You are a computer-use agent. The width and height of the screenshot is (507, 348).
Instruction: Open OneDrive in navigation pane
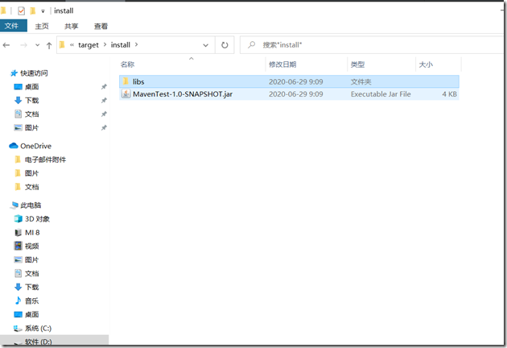(x=35, y=146)
